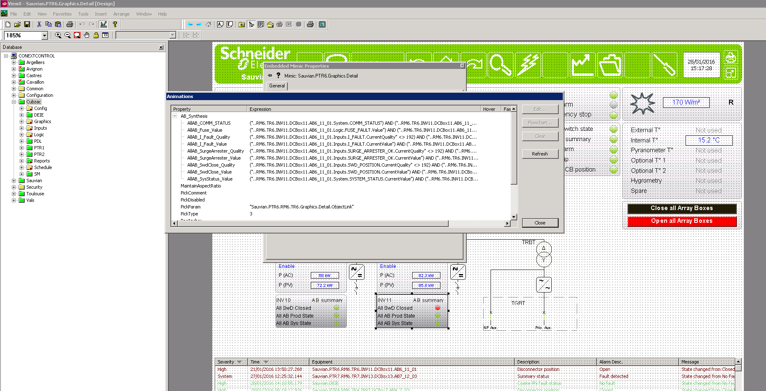Select the AllAB_Fuse_Value property row

point(204,130)
